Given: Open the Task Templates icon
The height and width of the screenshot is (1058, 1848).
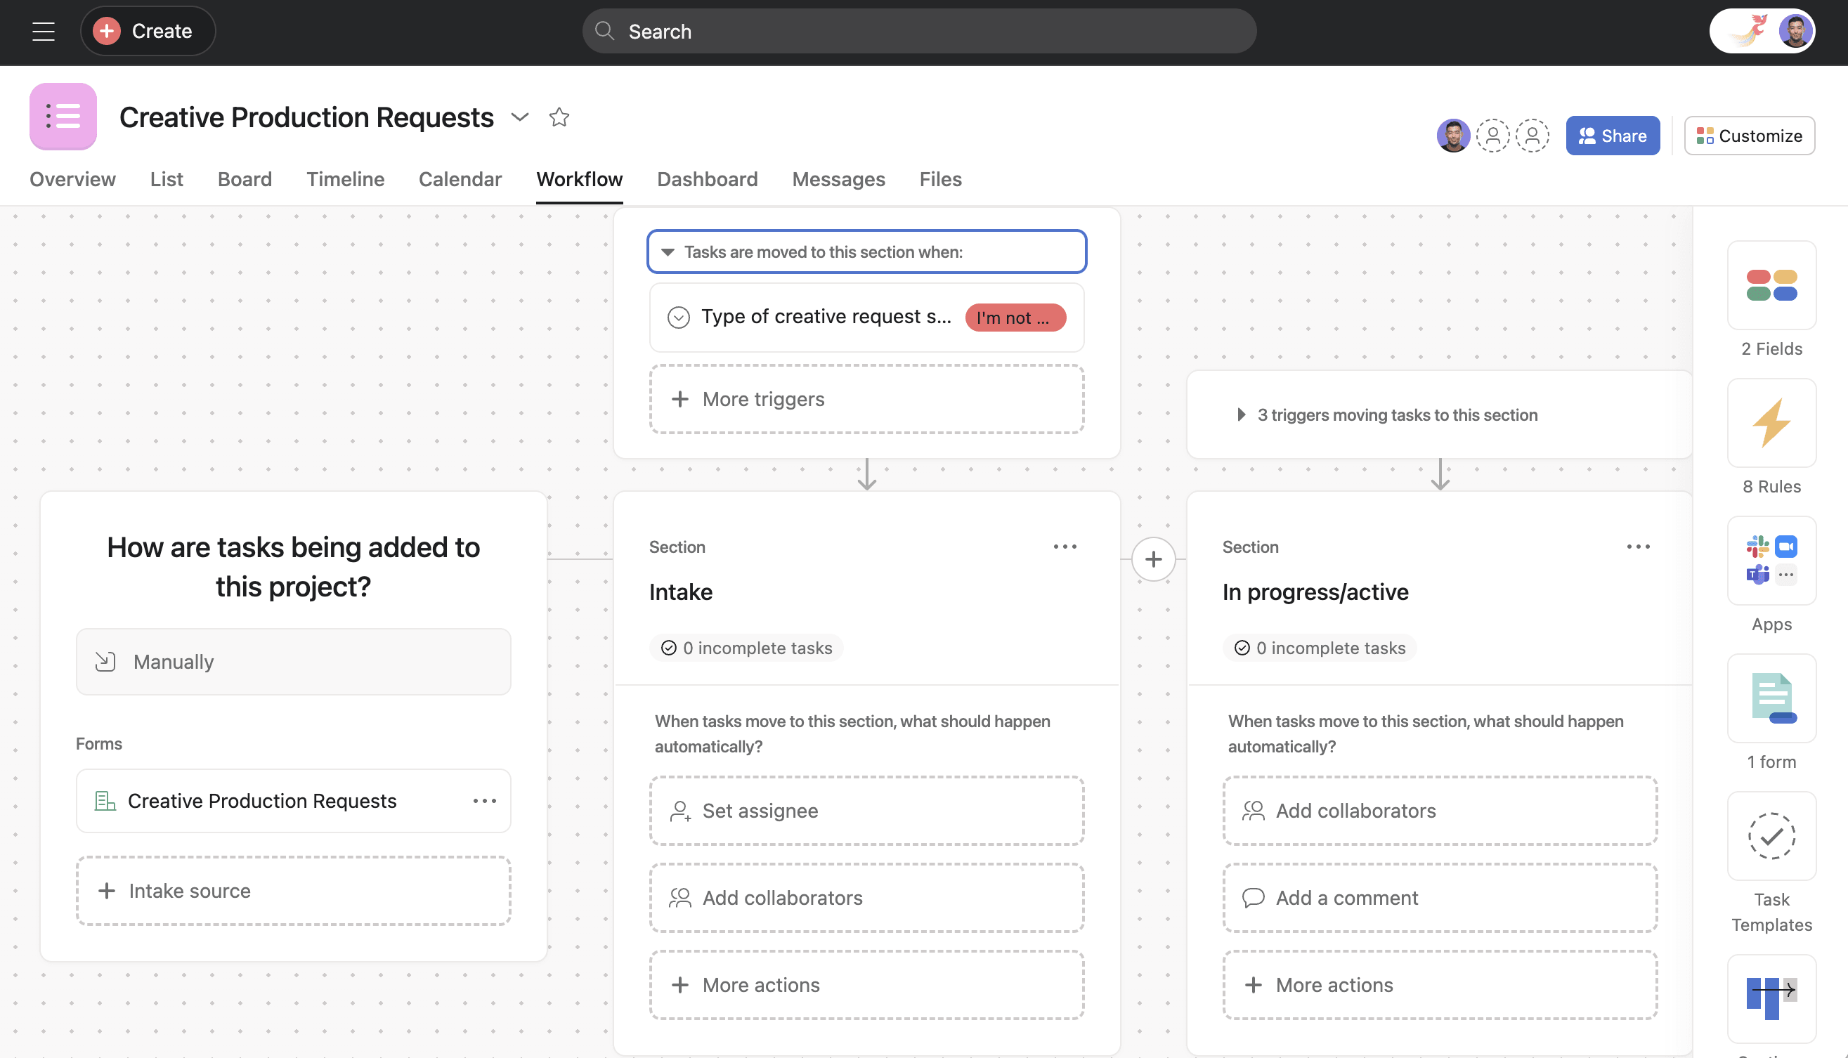Looking at the screenshot, I should point(1771,835).
